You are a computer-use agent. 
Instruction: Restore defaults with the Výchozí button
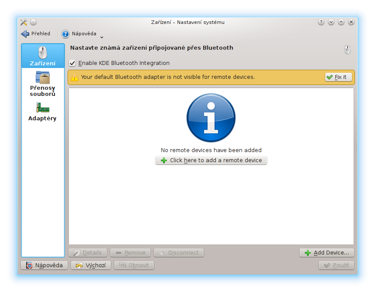tap(91, 265)
